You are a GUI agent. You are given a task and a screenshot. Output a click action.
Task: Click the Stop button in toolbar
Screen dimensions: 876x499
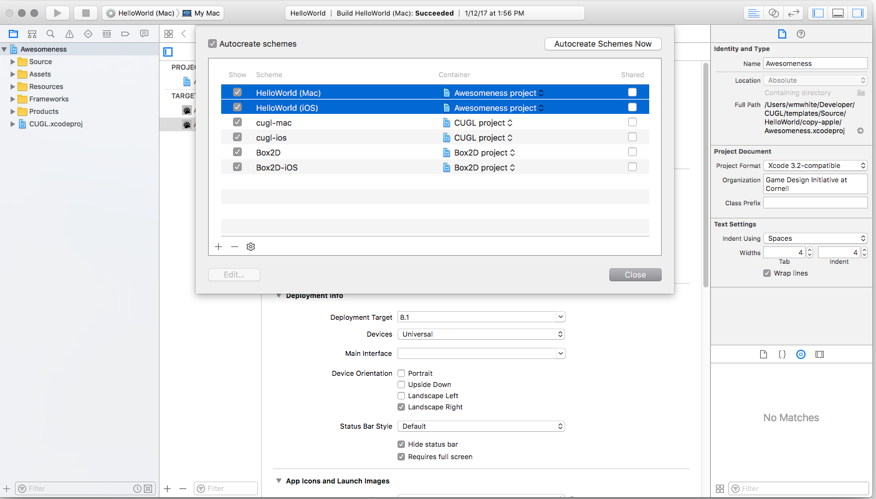[86, 13]
